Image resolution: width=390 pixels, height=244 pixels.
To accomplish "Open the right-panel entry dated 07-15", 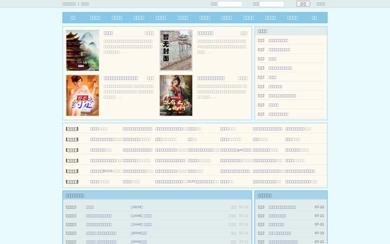I will point(280,233).
